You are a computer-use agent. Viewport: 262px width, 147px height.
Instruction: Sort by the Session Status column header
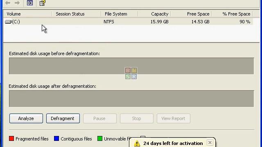77,14
